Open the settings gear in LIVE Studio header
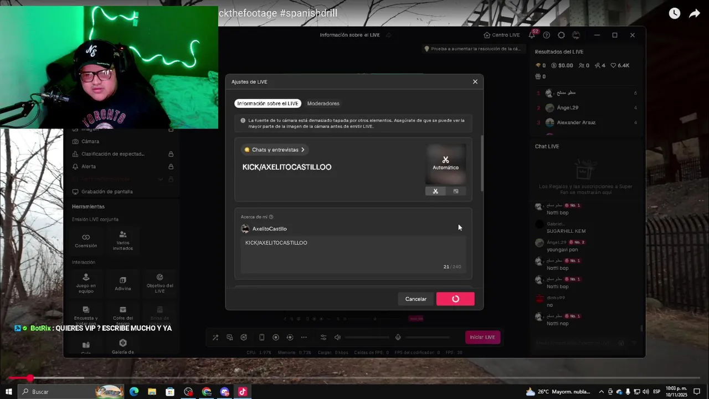The height and width of the screenshot is (399, 709). 561,35
